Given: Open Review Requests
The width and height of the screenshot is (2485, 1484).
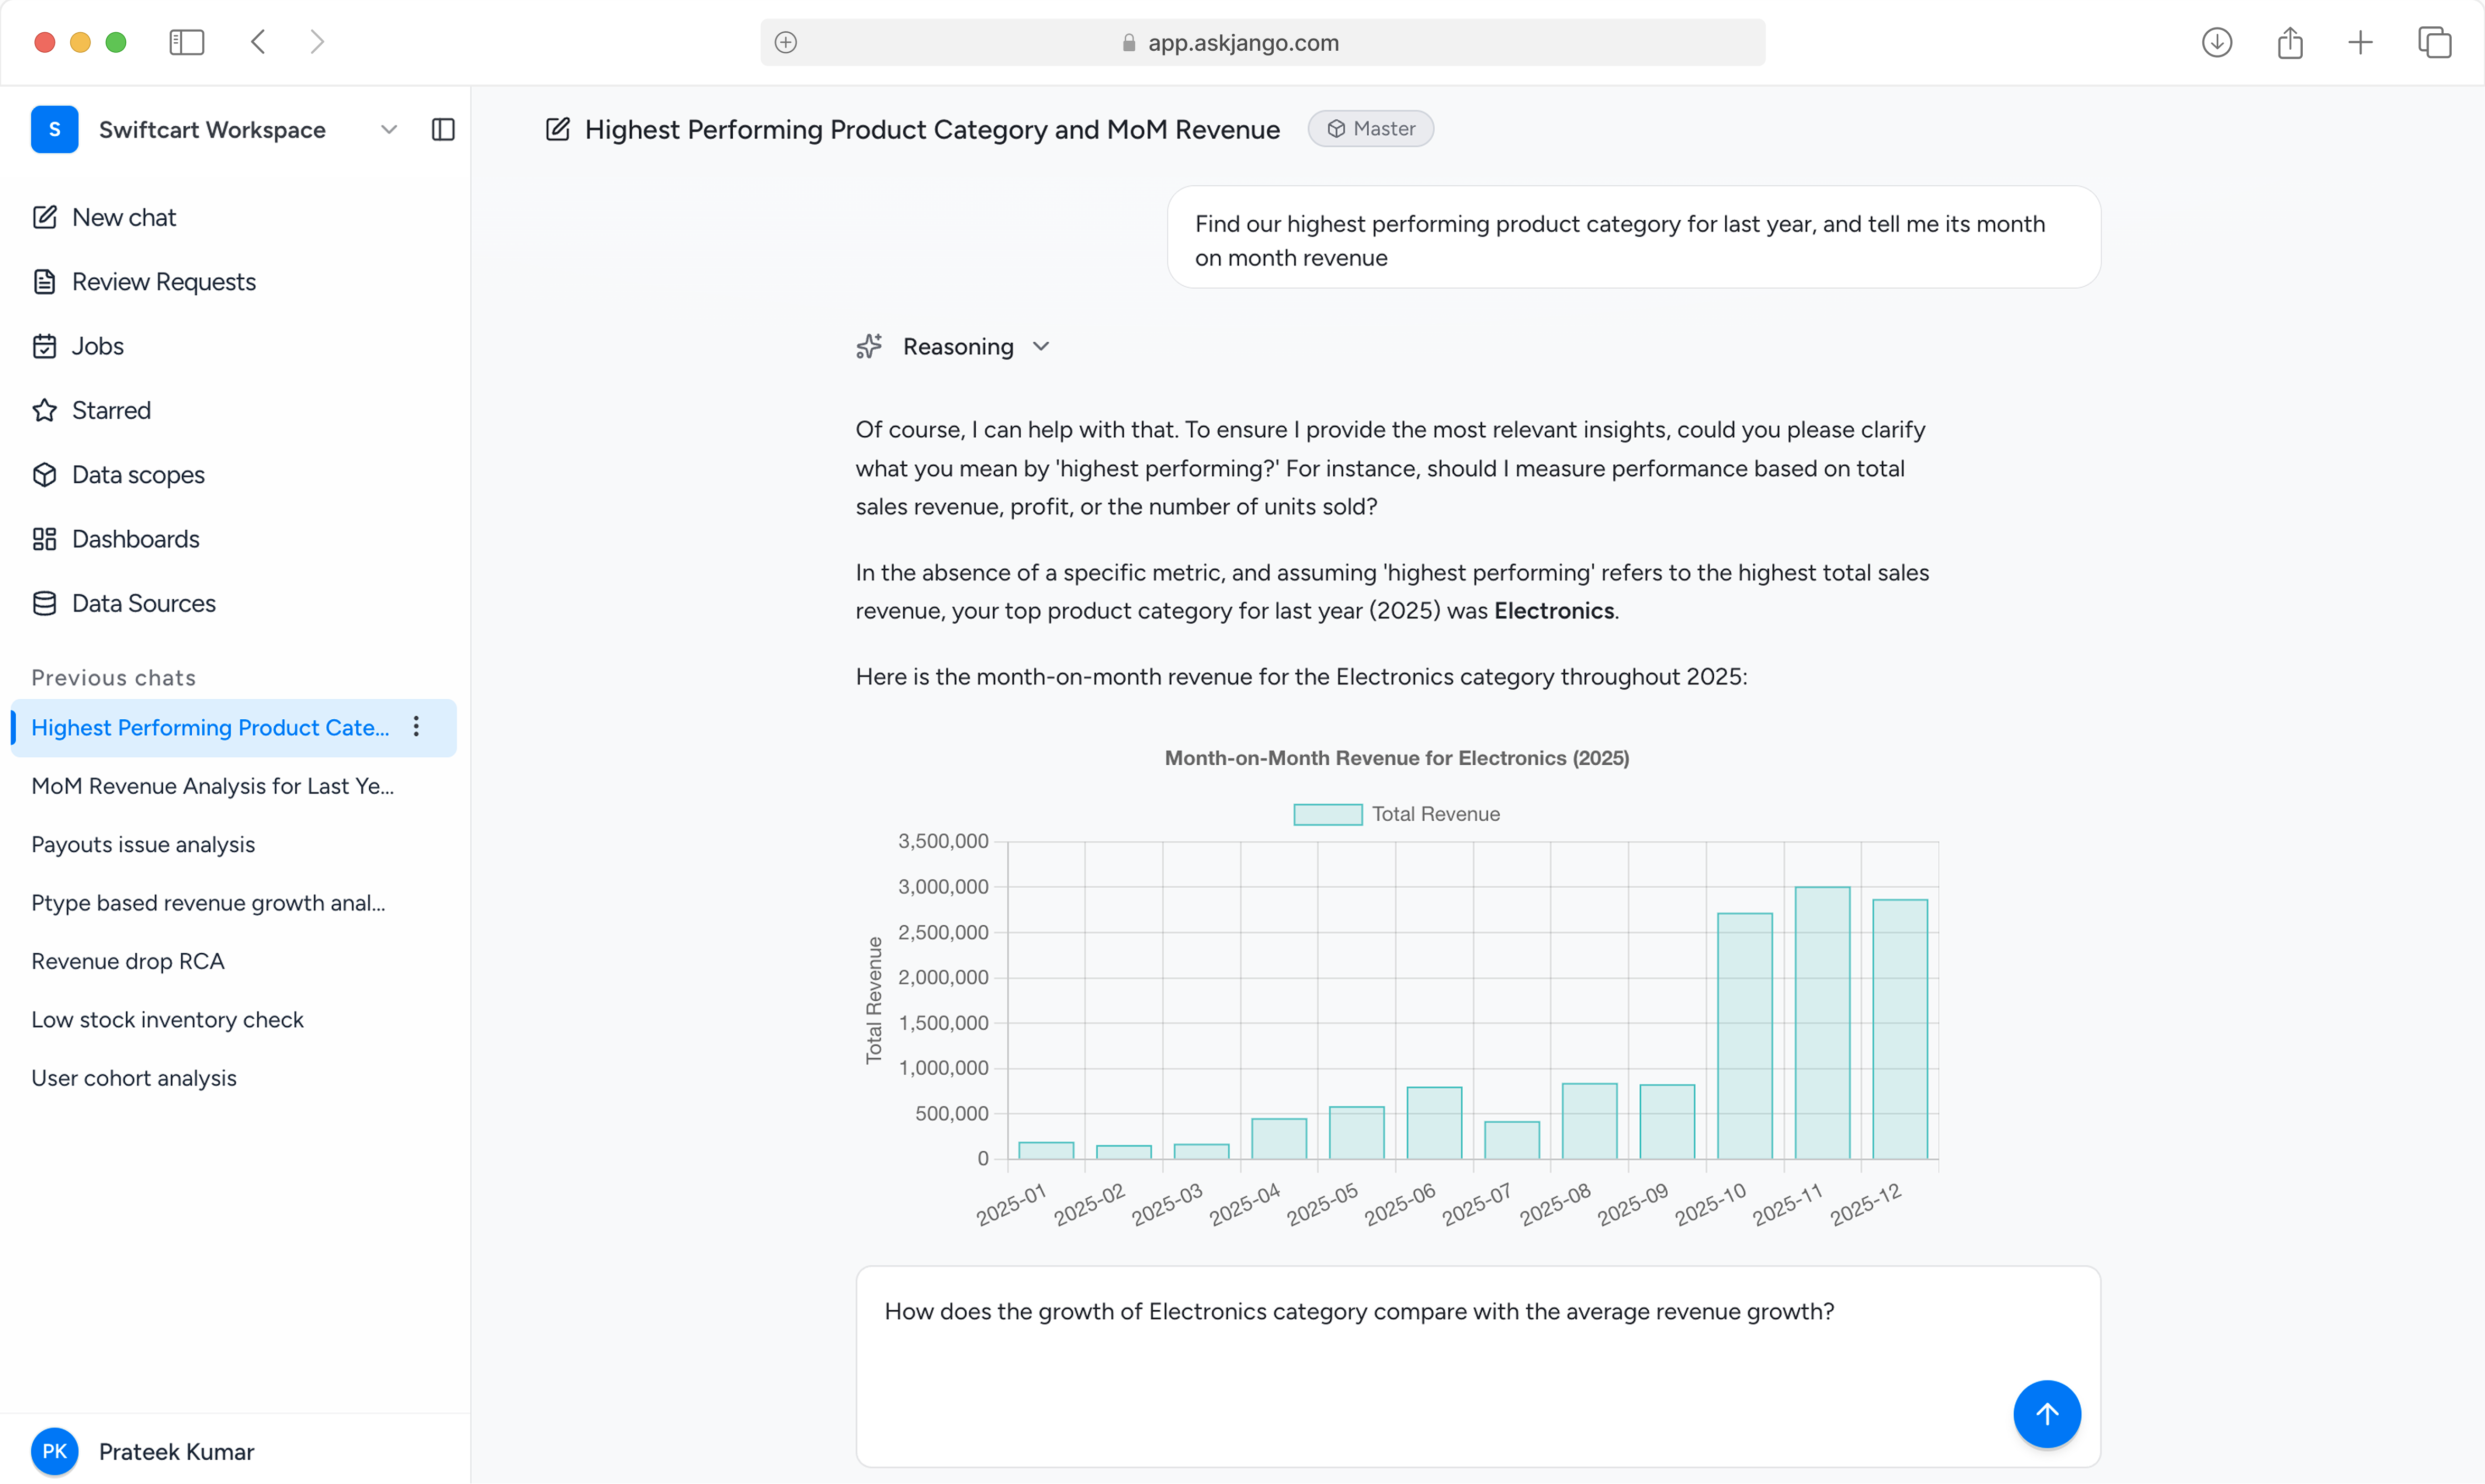Looking at the screenshot, I should tap(164, 282).
